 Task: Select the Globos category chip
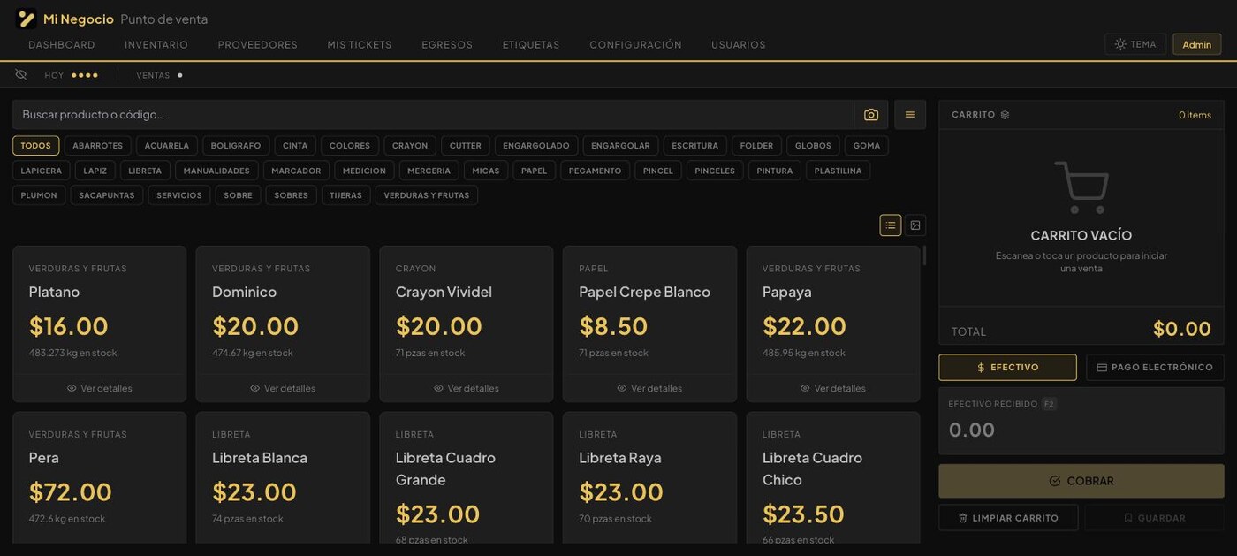point(813,146)
